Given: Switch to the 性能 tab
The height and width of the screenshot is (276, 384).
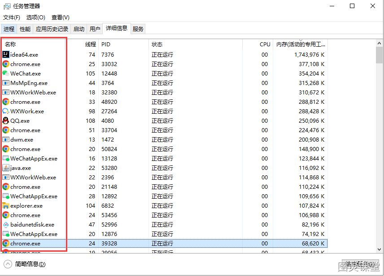Looking at the screenshot, I should click(x=25, y=28).
